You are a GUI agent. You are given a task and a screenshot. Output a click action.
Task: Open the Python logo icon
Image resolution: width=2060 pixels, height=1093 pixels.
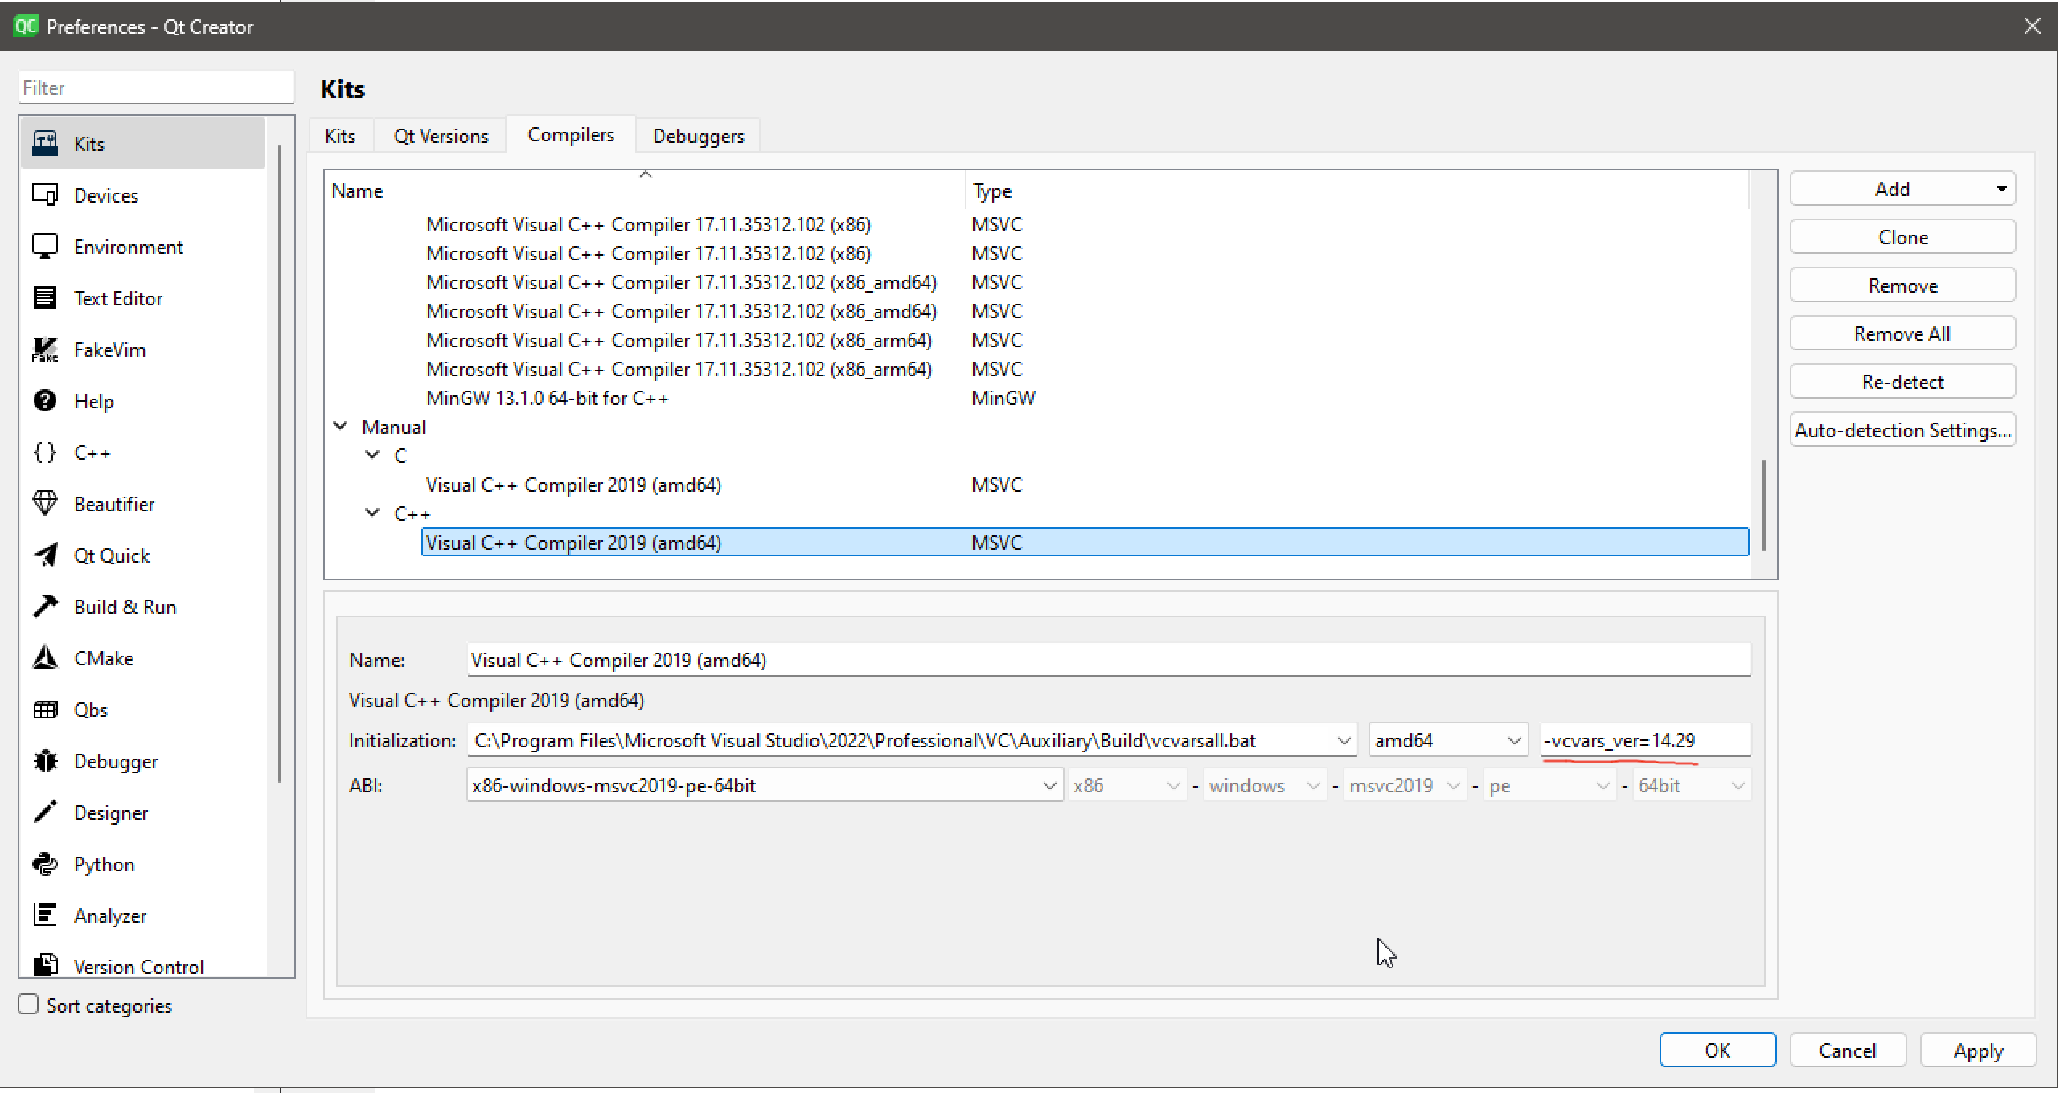[45, 864]
